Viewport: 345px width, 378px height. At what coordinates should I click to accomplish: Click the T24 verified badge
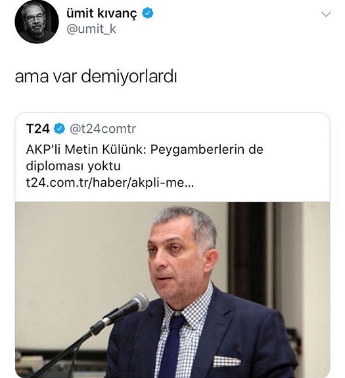(59, 128)
